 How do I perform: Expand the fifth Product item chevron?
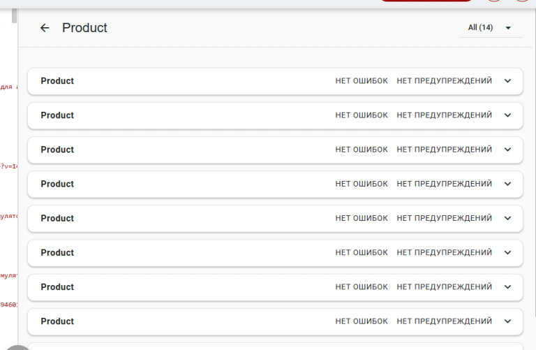[507, 218]
